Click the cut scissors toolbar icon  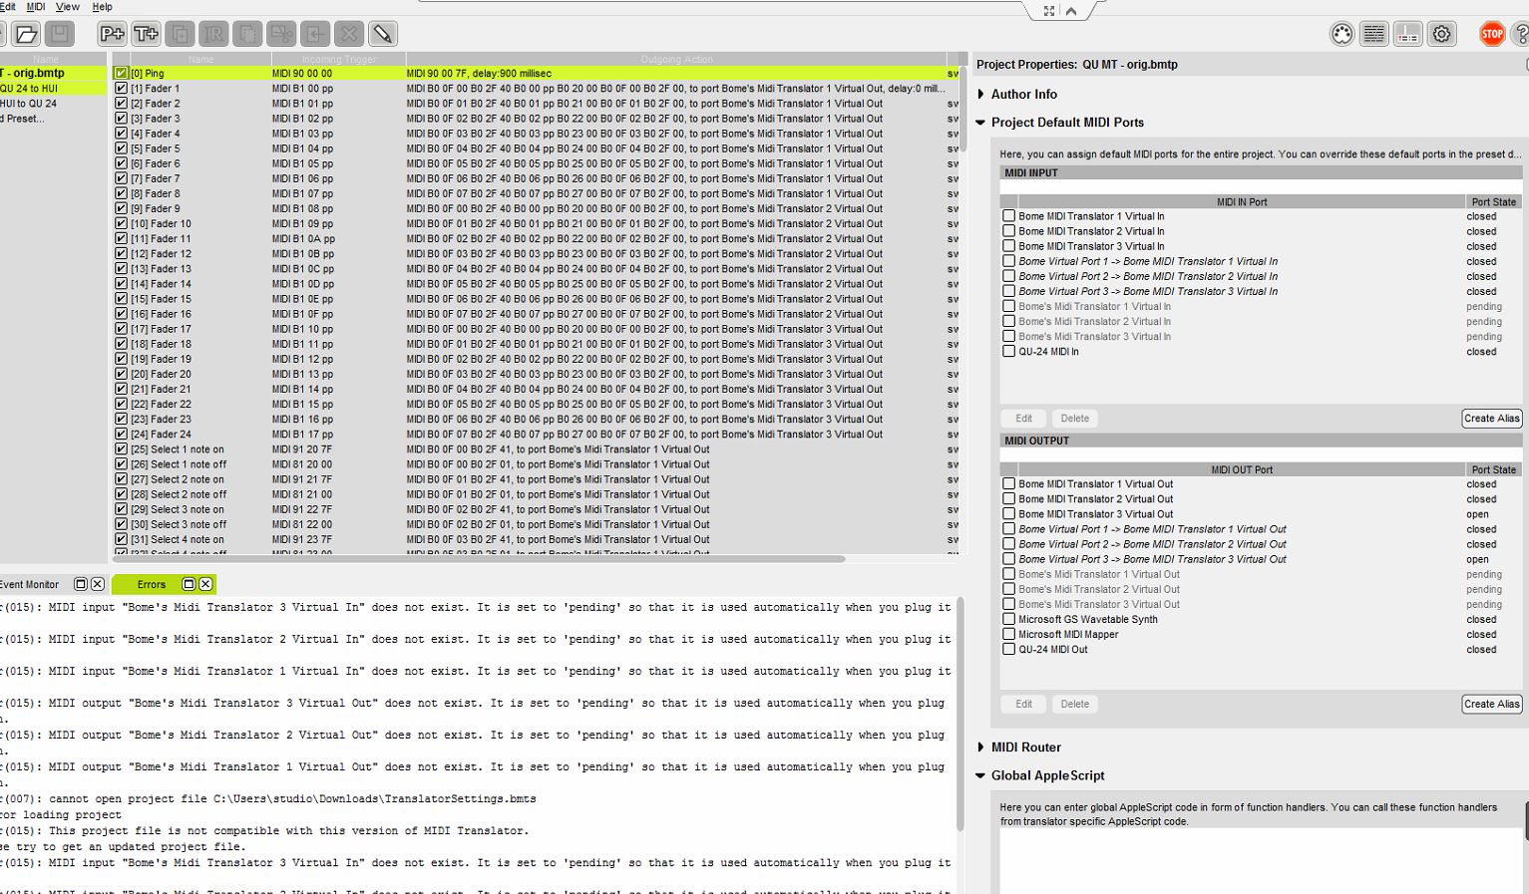tap(281, 34)
